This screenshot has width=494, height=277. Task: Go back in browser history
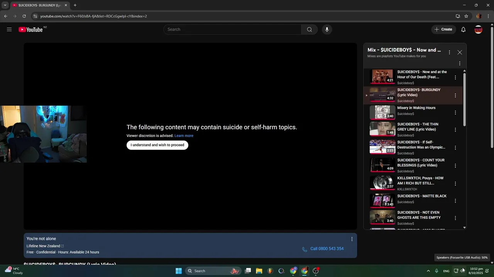tap(5, 16)
